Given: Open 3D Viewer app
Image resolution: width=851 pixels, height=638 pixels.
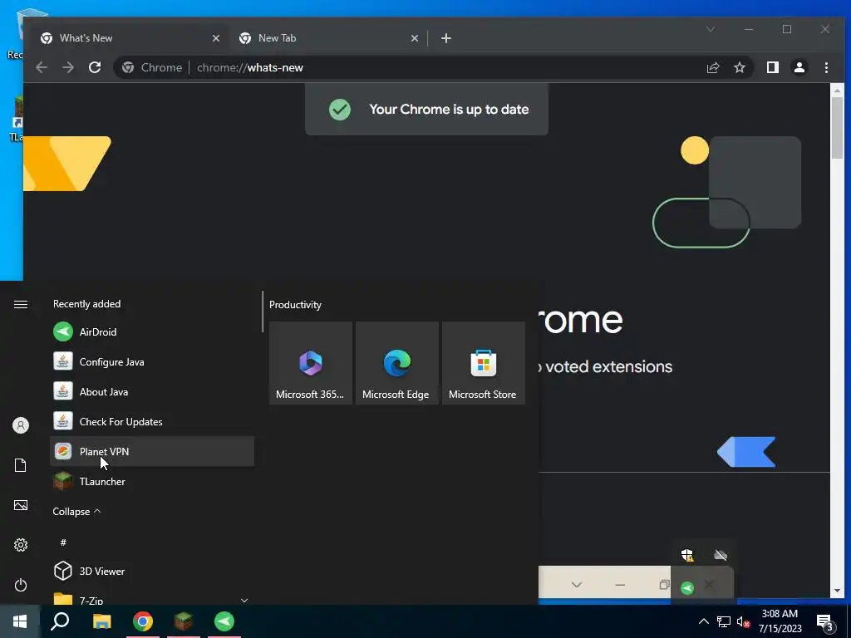Looking at the screenshot, I should coord(152,571).
